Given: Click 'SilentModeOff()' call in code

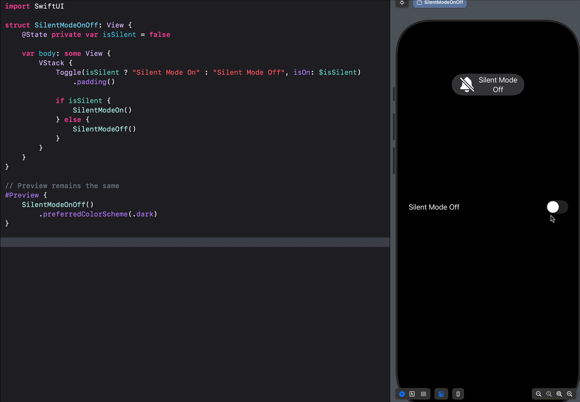Looking at the screenshot, I should [x=104, y=129].
